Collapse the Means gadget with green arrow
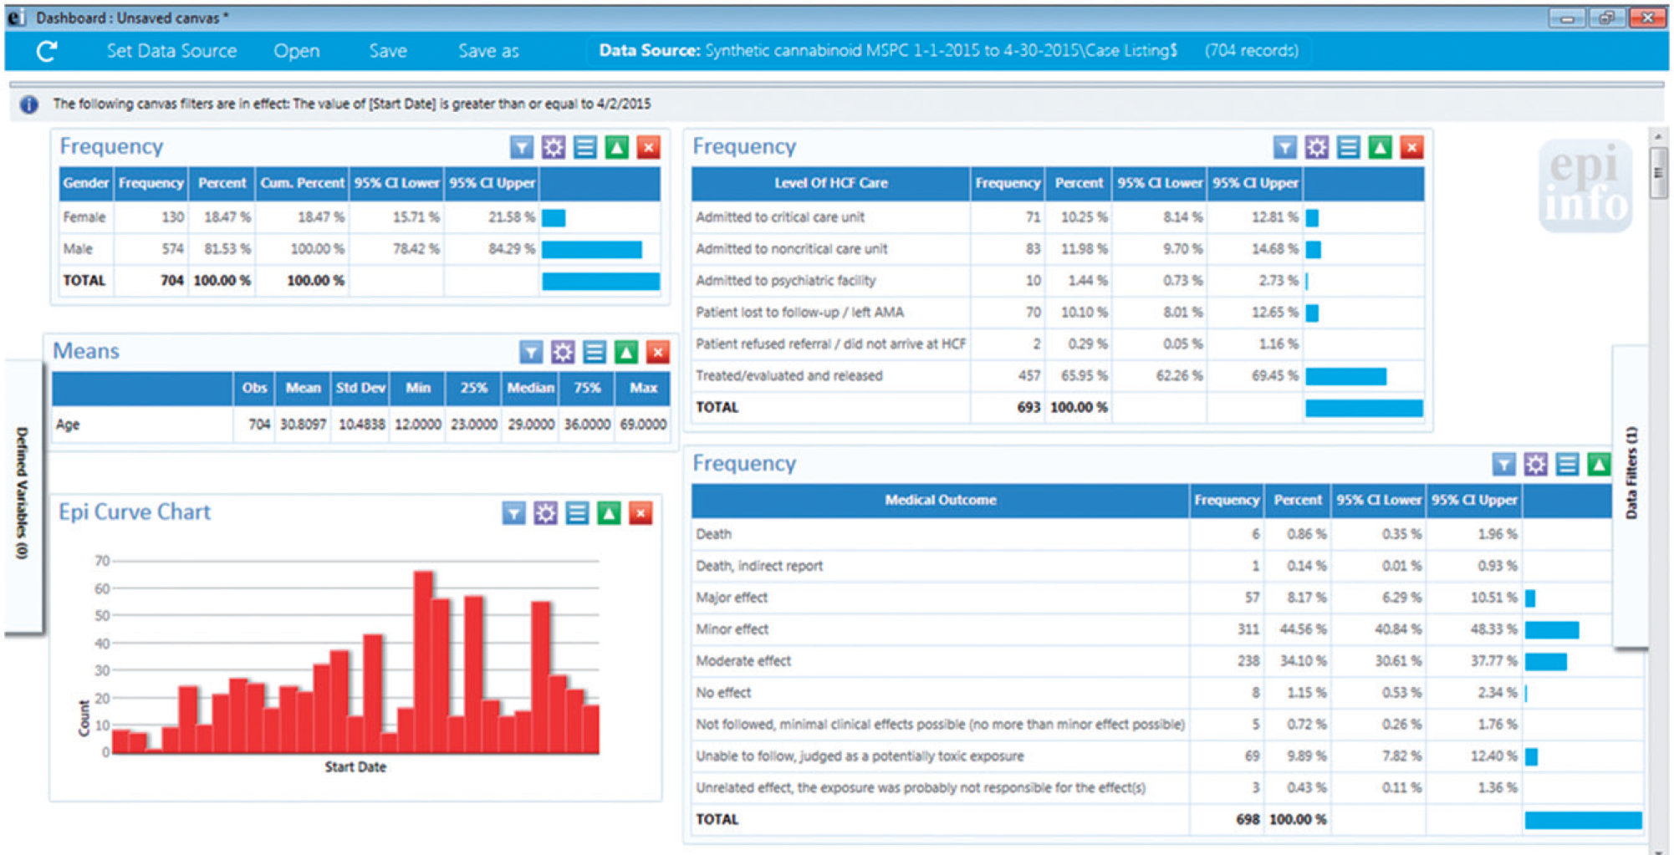Screen dimensions: 1674x855 point(625,353)
